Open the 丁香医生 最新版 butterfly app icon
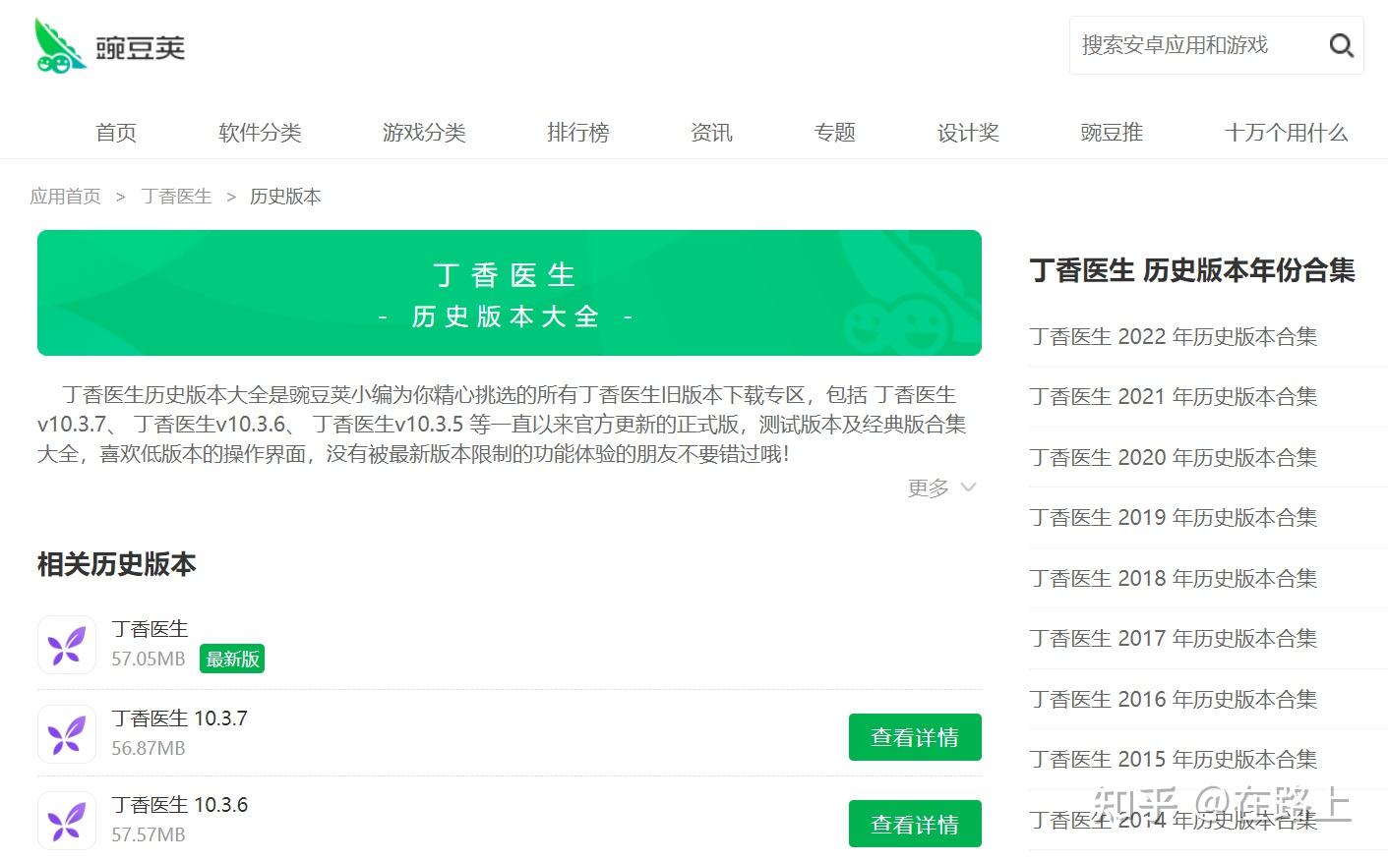This screenshot has width=1388, height=861. pyautogui.click(x=66, y=645)
